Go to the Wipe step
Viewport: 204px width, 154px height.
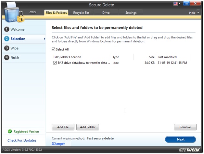pyautogui.click(x=24, y=48)
